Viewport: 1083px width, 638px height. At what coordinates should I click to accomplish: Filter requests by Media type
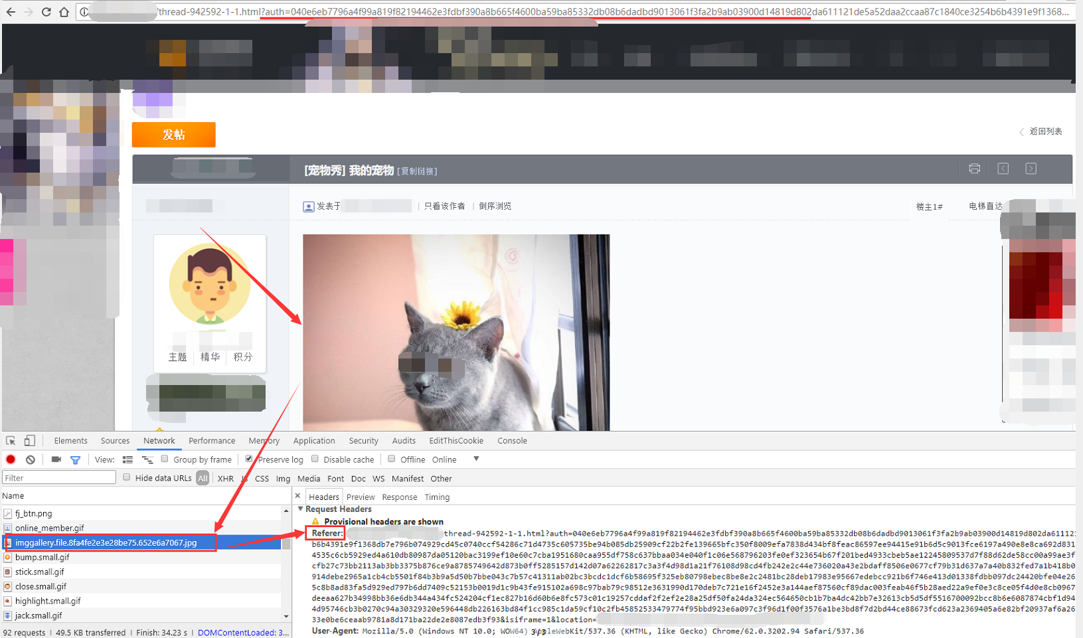(309, 479)
